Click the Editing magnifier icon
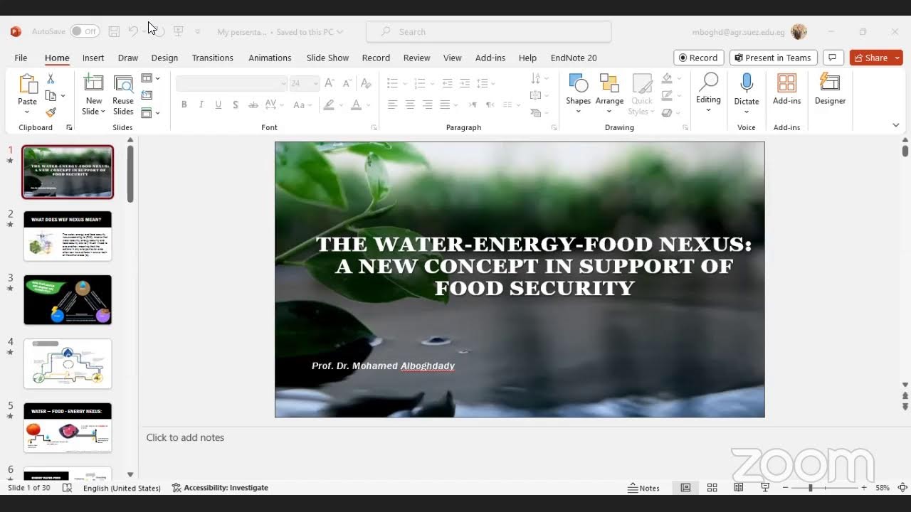The image size is (911, 512). coord(708,82)
